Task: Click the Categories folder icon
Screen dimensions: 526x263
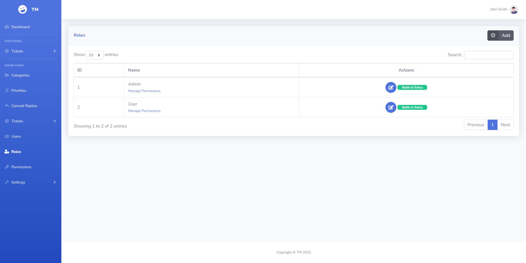Action: (7, 75)
